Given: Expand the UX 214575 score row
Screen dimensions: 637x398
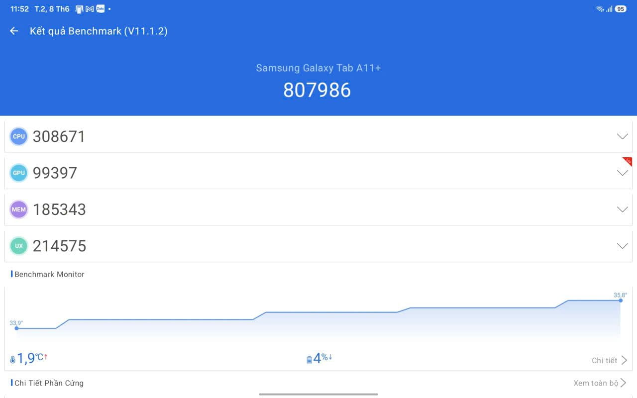Looking at the screenshot, I should 318,246.
